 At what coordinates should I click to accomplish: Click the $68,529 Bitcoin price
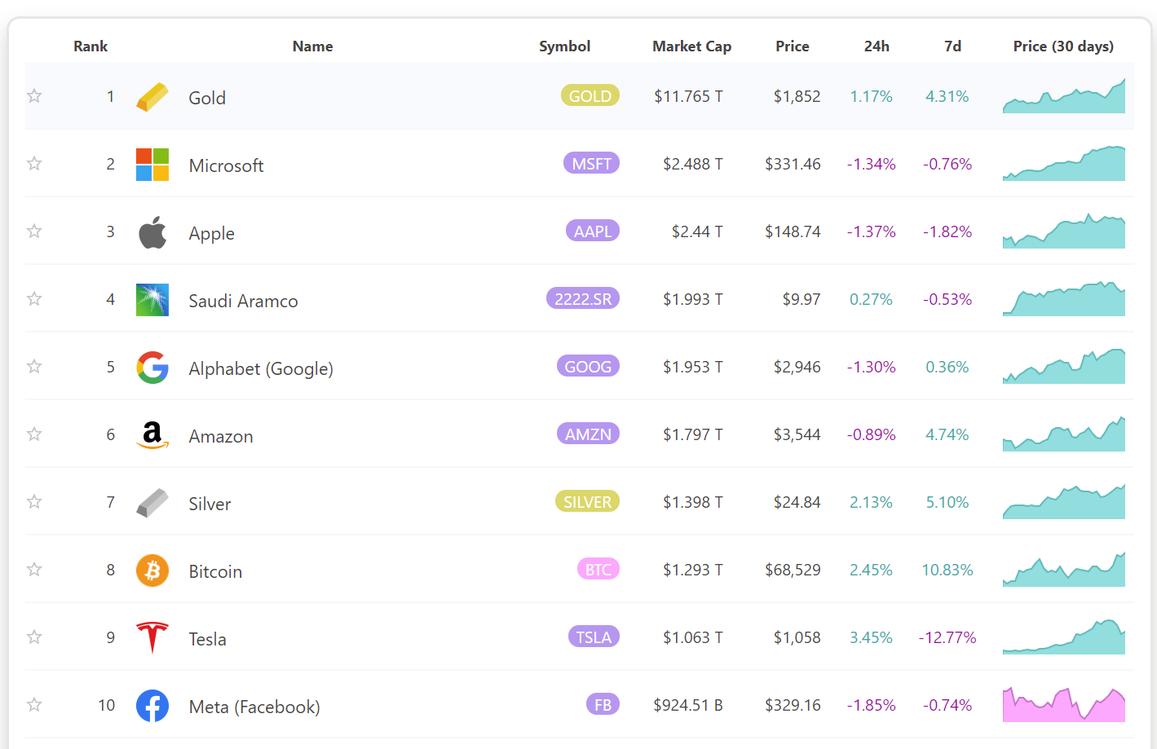pos(793,570)
